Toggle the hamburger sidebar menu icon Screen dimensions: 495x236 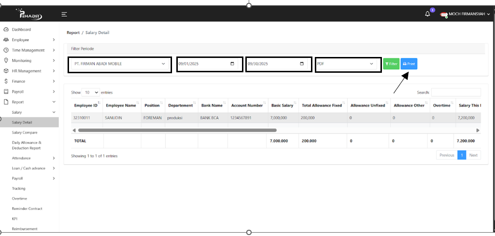click(x=64, y=14)
